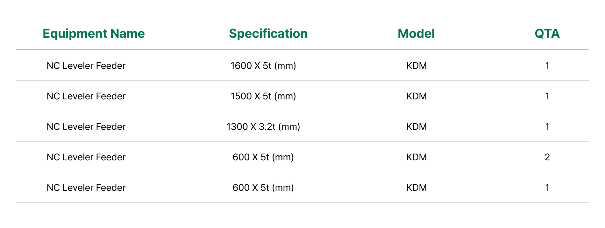
Task: Select the Model column header
Action: click(x=416, y=34)
